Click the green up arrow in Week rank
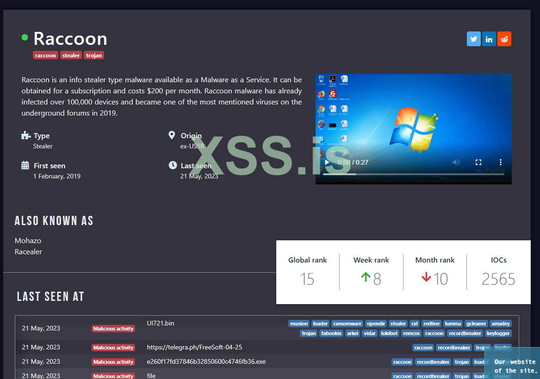Viewport: 540px width, 379px height. [366, 277]
